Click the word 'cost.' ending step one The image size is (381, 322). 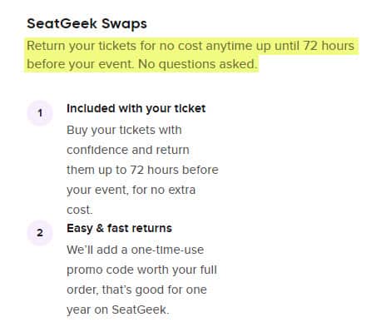80,210
